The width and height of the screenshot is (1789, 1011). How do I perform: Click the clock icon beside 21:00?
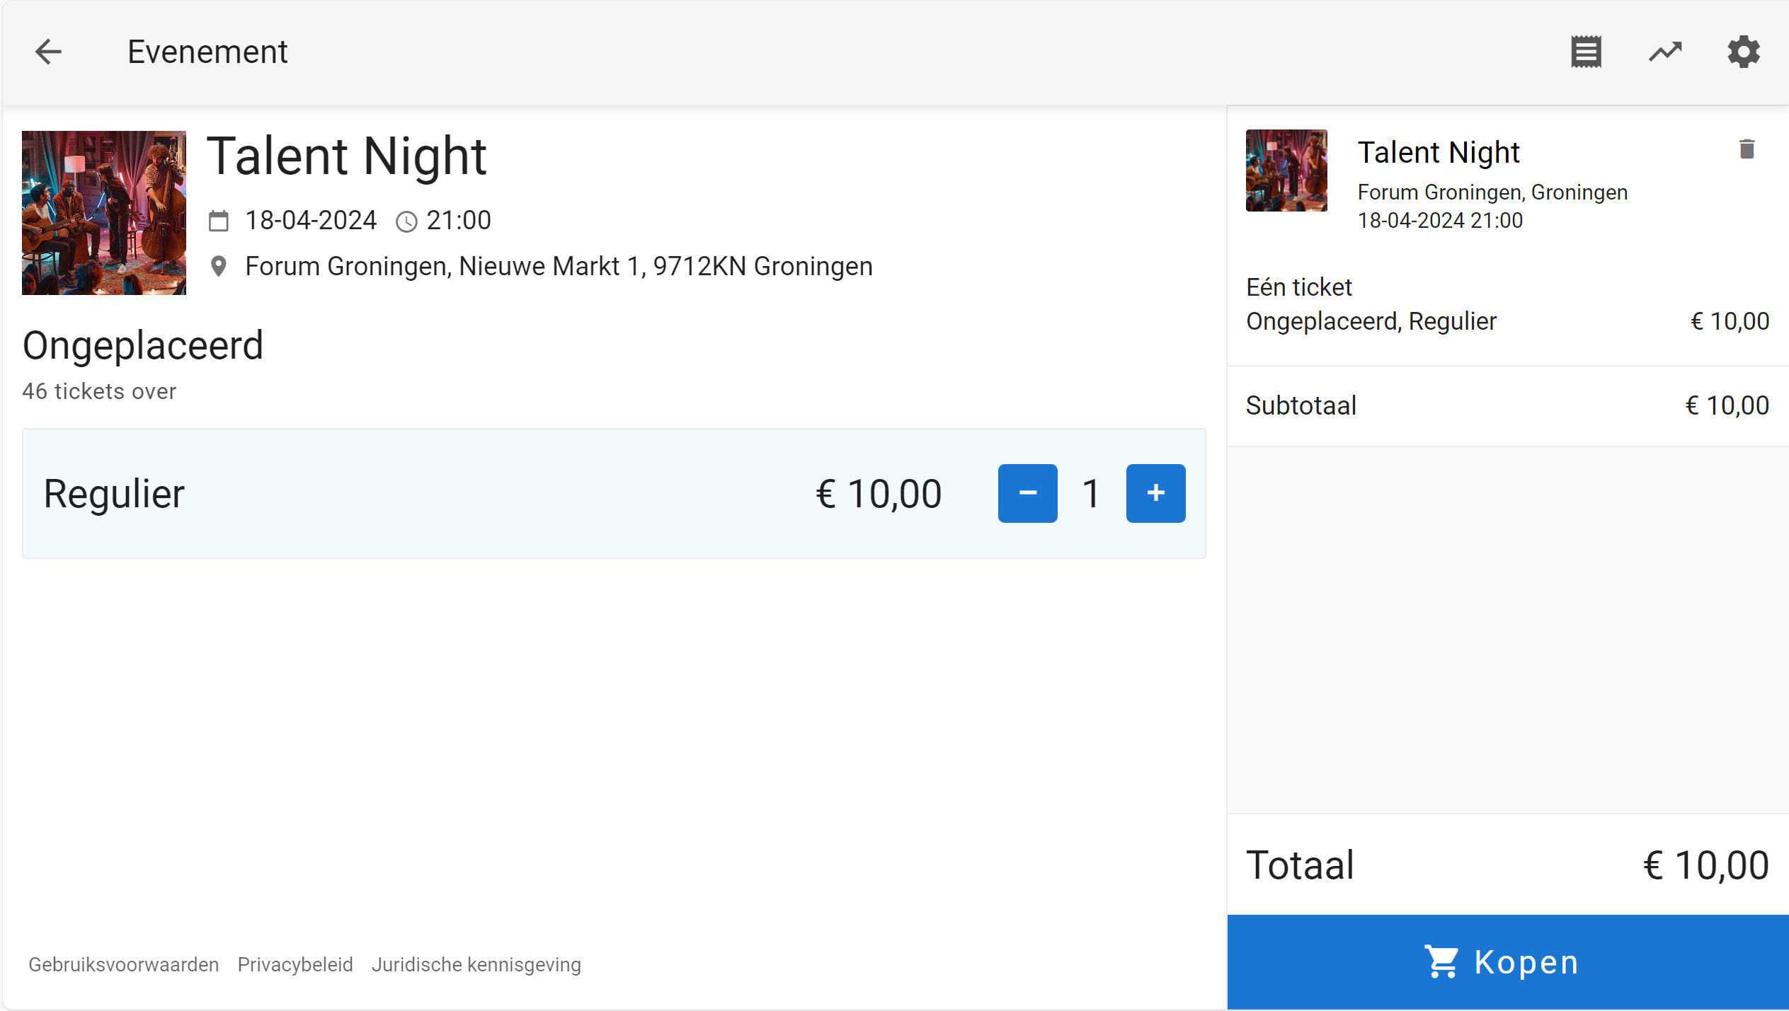pyautogui.click(x=406, y=222)
